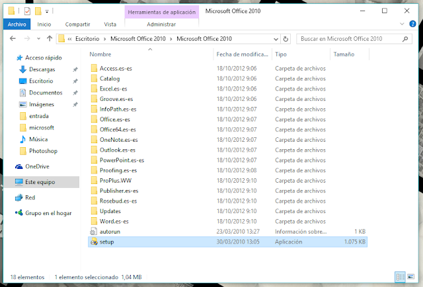Open Imágenes in the sidebar
423x287 pixels.
[x=41, y=104]
